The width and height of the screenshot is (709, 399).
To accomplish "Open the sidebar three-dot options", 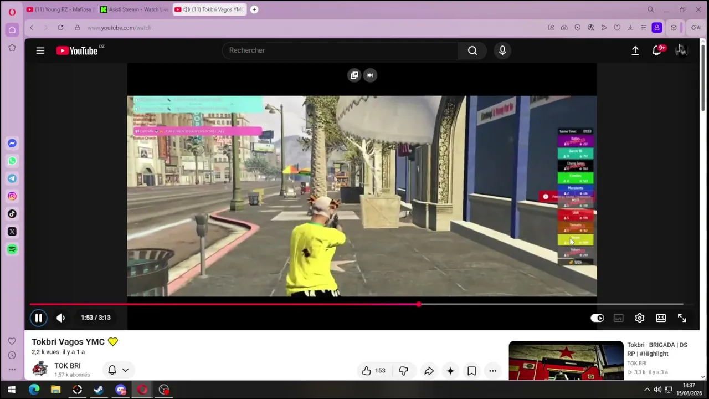I will pos(12,370).
